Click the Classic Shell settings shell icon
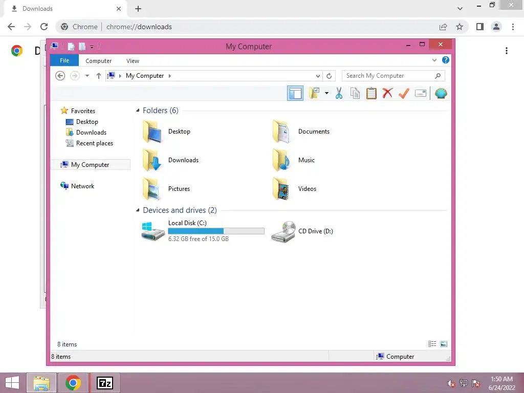The width and height of the screenshot is (524, 393). tap(441, 93)
